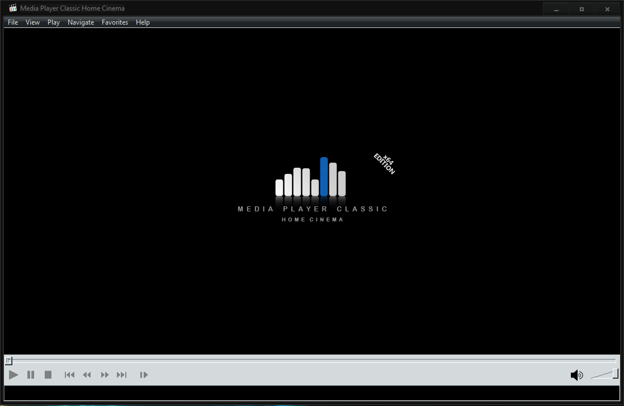
Task: Increase speed with the fast-forward icon
Action: (105, 375)
